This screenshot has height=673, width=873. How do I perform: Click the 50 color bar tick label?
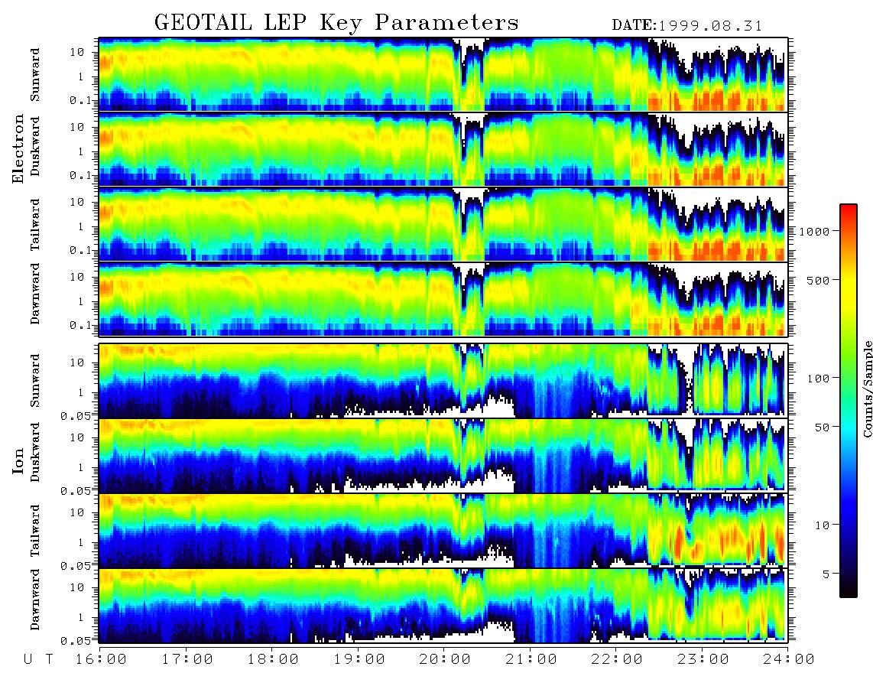822,428
